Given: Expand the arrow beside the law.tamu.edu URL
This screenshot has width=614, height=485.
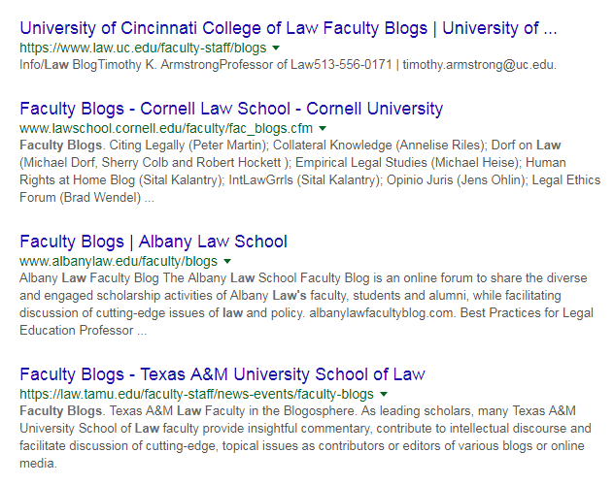Looking at the screenshot, I should click(384, 395).
